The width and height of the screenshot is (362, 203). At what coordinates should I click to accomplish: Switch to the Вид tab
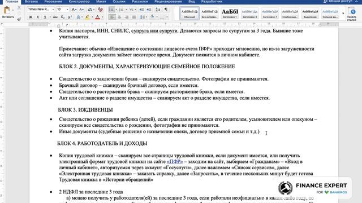coord(191,1)
